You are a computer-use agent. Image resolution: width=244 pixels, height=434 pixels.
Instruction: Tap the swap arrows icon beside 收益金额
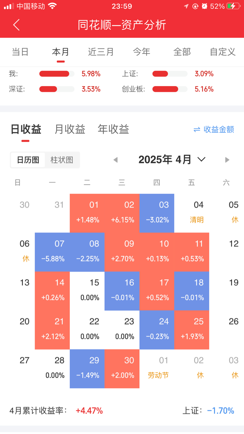click(197, 130)
